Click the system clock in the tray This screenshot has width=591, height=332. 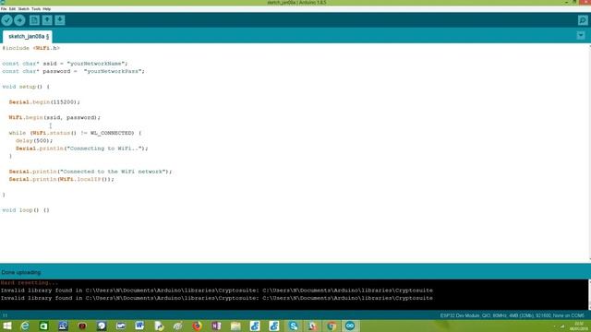point(579,326)
